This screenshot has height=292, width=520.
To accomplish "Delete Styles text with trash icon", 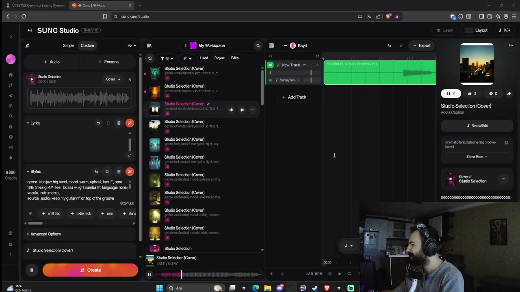I will 119,172.
